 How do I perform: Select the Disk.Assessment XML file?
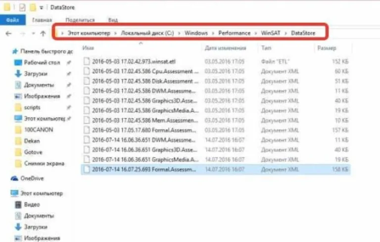point(215,81)
